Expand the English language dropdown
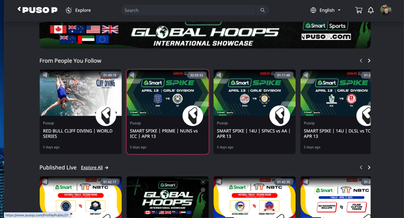 point(330,11)
